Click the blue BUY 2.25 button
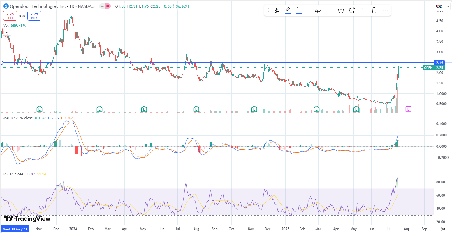 point(34,16)
